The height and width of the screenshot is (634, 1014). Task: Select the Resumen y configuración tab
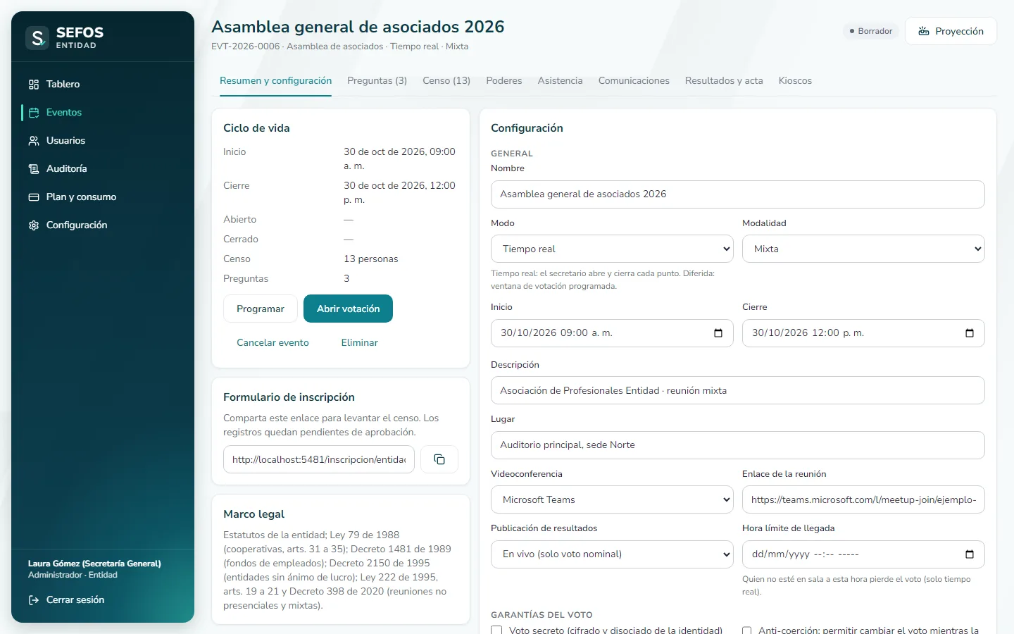tap(275, 81)
